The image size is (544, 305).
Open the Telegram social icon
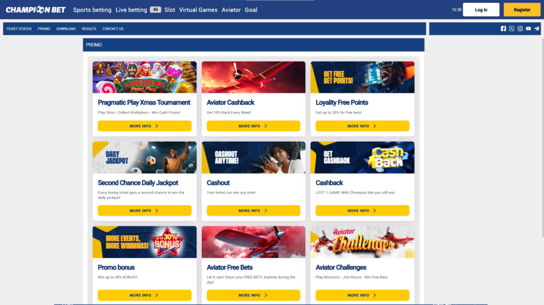pyautogui.click(x=537, y=29)
